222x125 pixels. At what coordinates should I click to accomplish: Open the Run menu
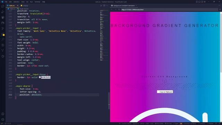[x=31, y=2]
